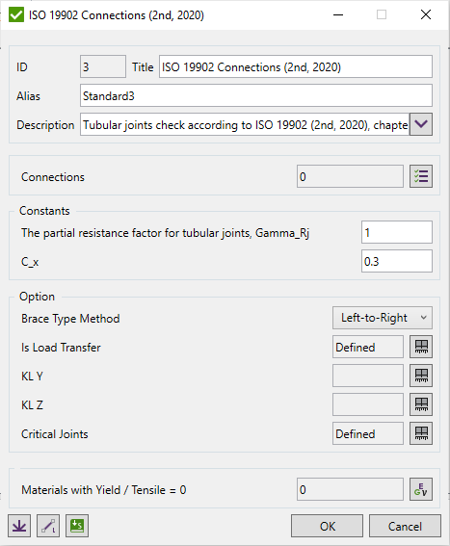Open the KL Z table editor icon
The width and height of the screenshot is (450, 546).
[421, 404]
